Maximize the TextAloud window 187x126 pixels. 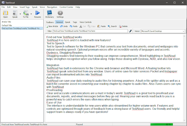click(175, 3)
